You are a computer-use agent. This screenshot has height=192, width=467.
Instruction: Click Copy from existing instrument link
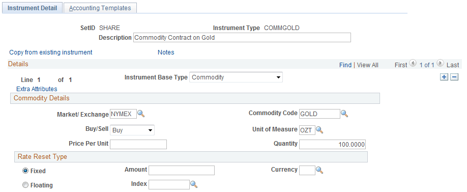[51, 52]
